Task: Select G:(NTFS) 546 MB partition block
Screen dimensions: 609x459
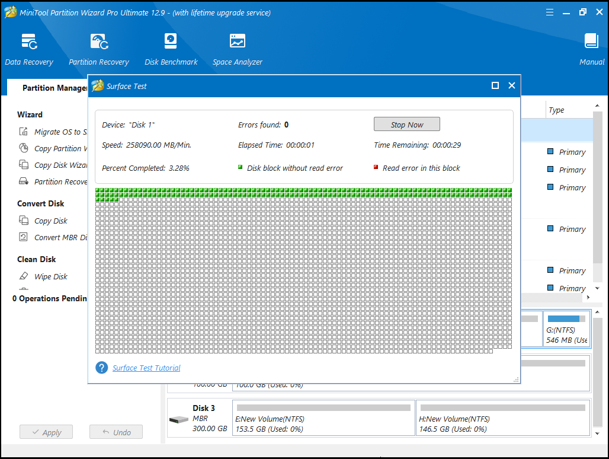Action: [x=567, y=329]
